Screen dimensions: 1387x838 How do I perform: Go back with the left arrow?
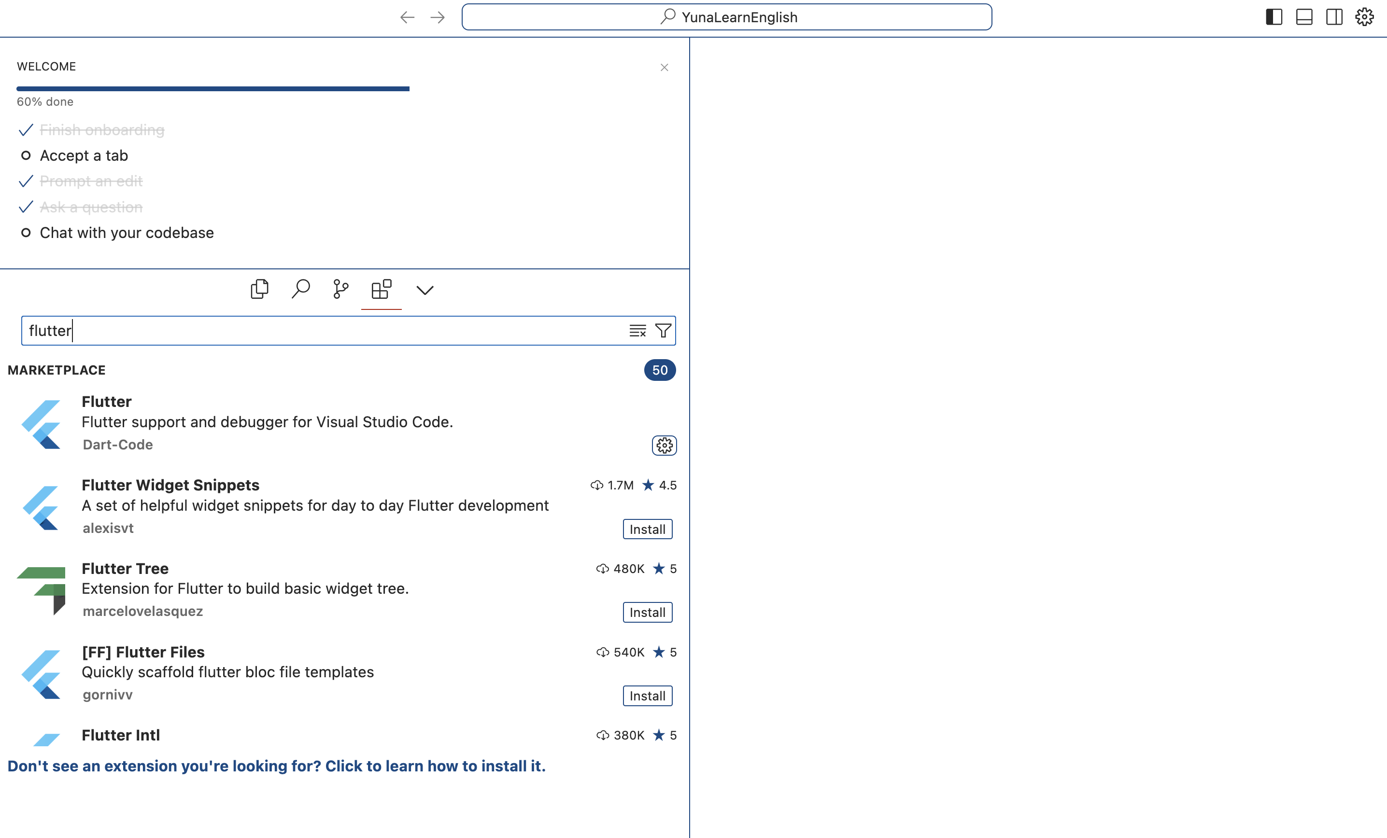point(407,17)
